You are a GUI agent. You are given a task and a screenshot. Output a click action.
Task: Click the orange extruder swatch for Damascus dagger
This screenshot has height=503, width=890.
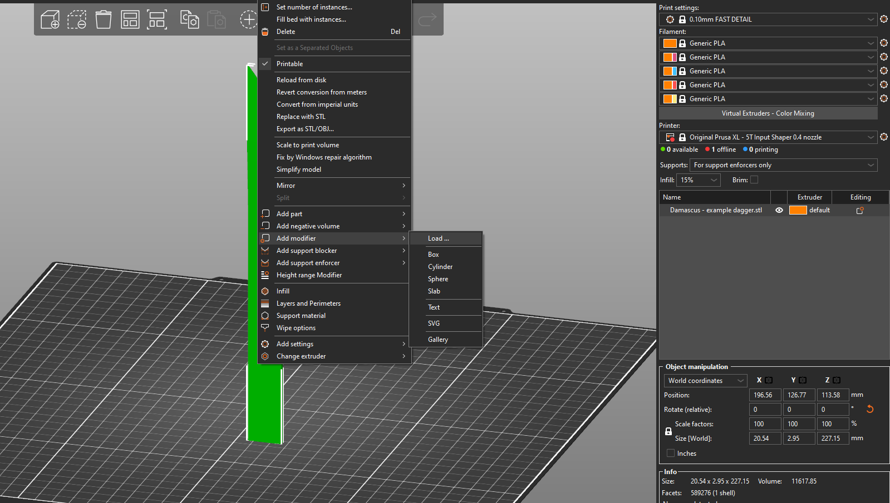[798, 210]
